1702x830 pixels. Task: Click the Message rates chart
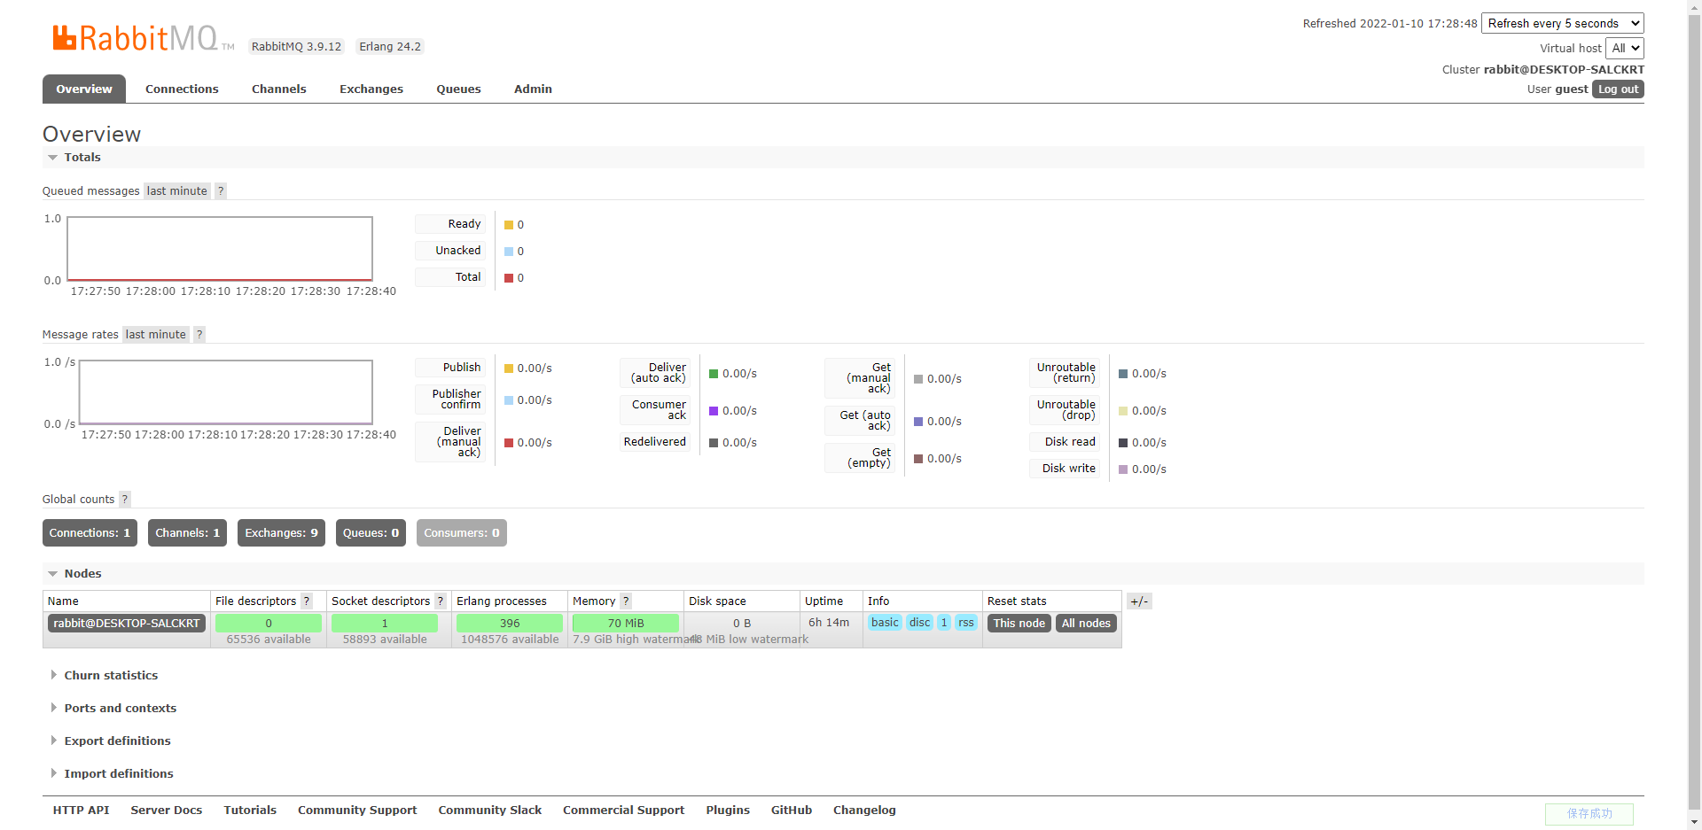[x=226, y=392]
